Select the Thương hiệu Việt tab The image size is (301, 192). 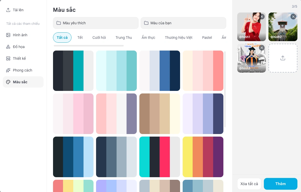[179, 38]
